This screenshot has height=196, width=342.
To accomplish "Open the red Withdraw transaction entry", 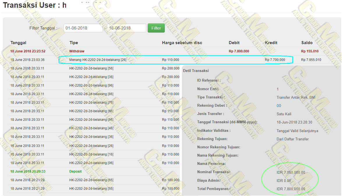I will point(77,51).
